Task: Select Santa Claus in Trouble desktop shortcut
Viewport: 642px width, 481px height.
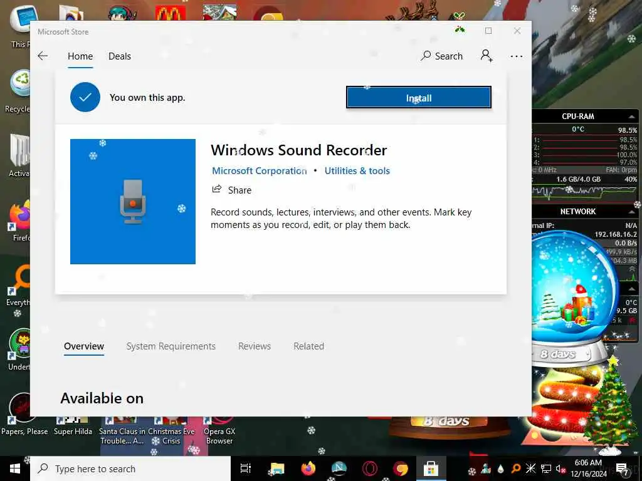Action: point(122,431)
